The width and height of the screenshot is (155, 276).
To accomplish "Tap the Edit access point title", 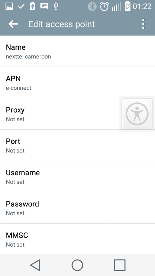I will (62, 24).
